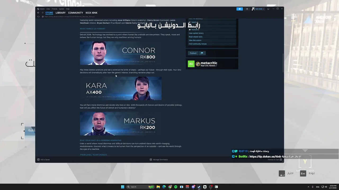Image resolution: width=339 pixels, height=190 pixels.
Task: Open the Friends menu
Action: click(x=54, y=9)
